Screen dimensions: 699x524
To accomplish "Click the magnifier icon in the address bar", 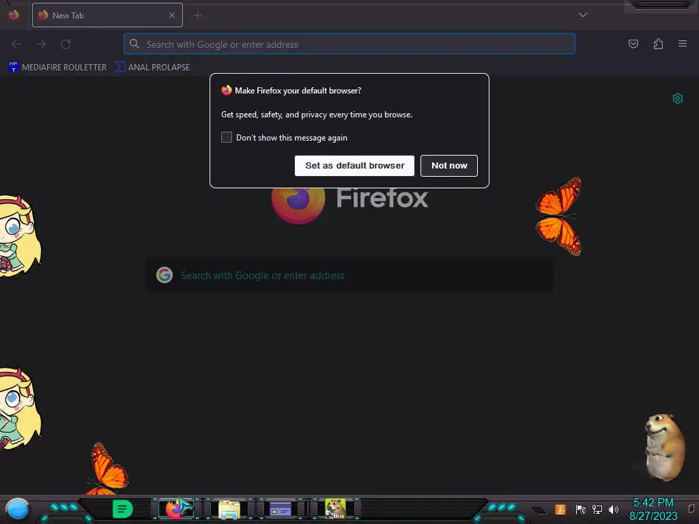I will 134,44.
